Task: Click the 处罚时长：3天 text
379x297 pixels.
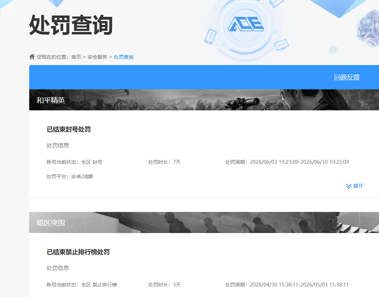Action: pyautogui.click(x=165, y=285)
